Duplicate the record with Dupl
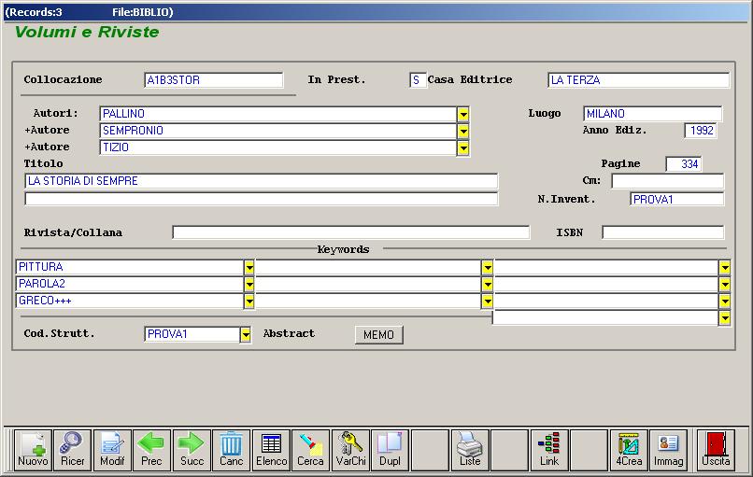 (390, 450)
